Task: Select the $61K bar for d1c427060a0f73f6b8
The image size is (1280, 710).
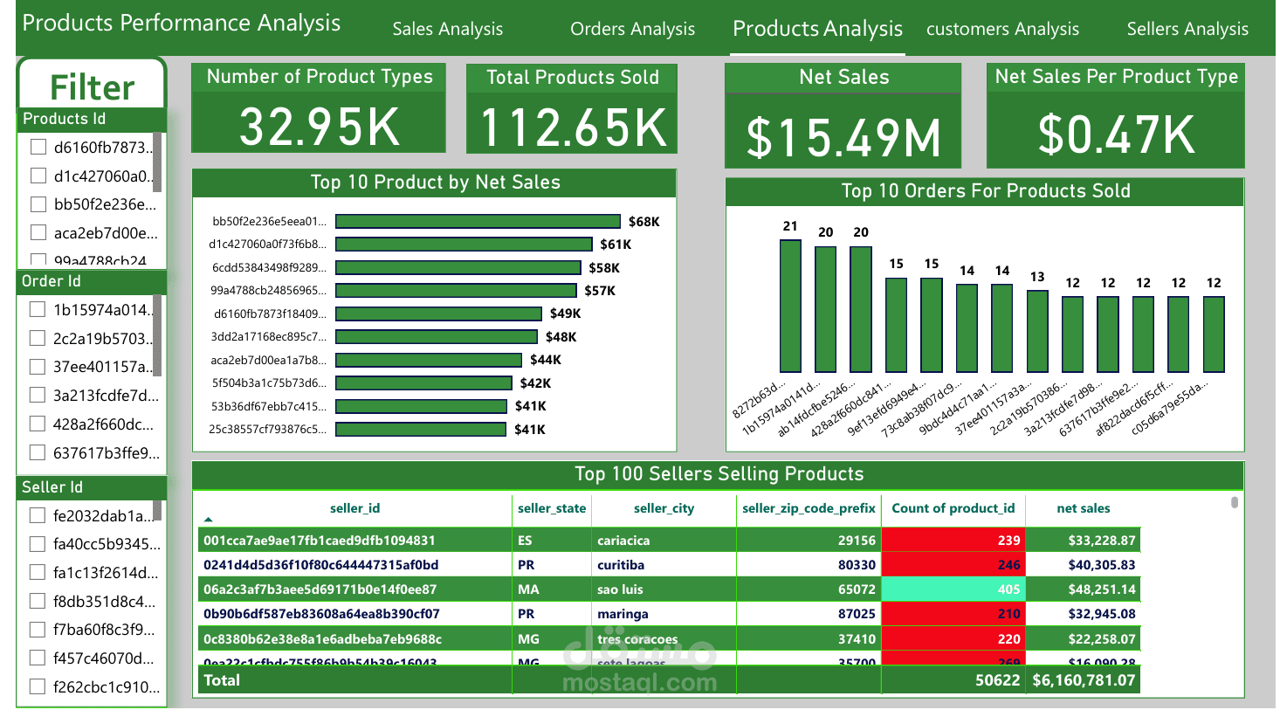Action: [x=464, y=245]
